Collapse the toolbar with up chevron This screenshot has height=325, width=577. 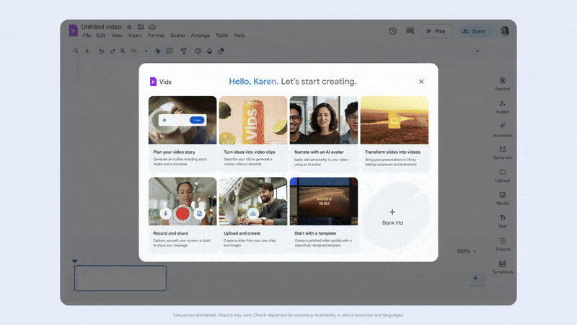click(477, 51)
